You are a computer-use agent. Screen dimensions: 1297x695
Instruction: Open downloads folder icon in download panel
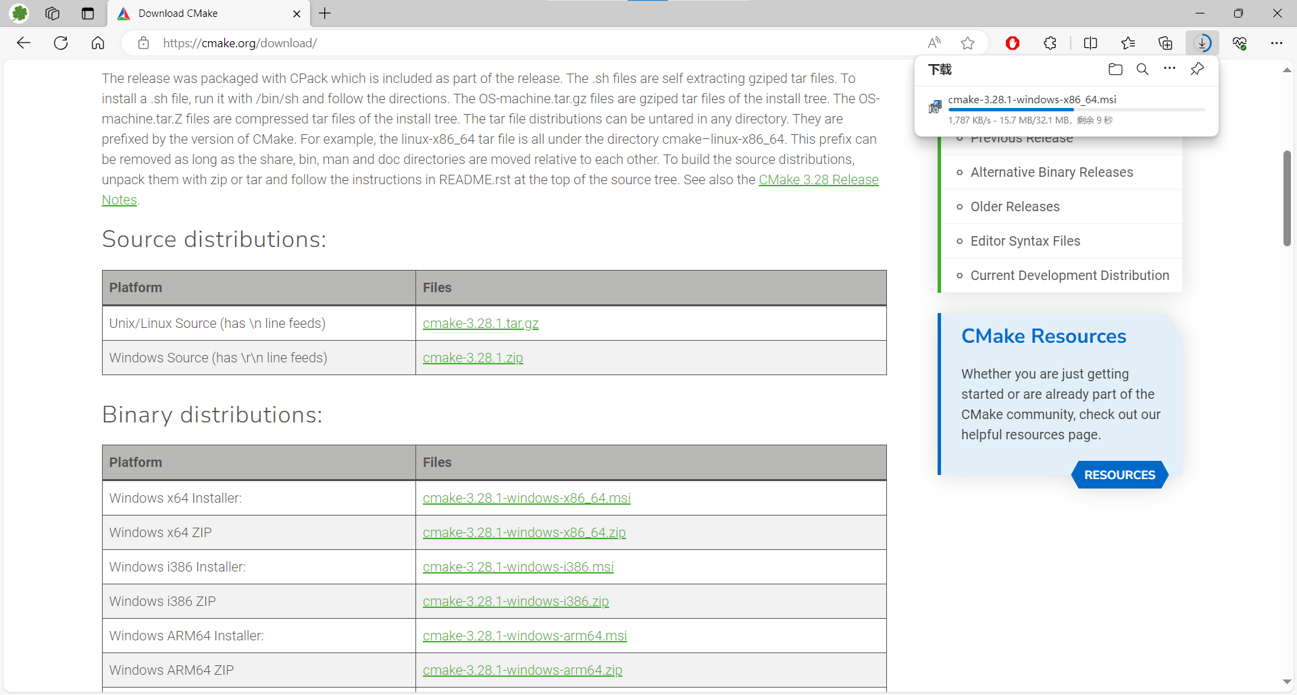point(1115,69)
